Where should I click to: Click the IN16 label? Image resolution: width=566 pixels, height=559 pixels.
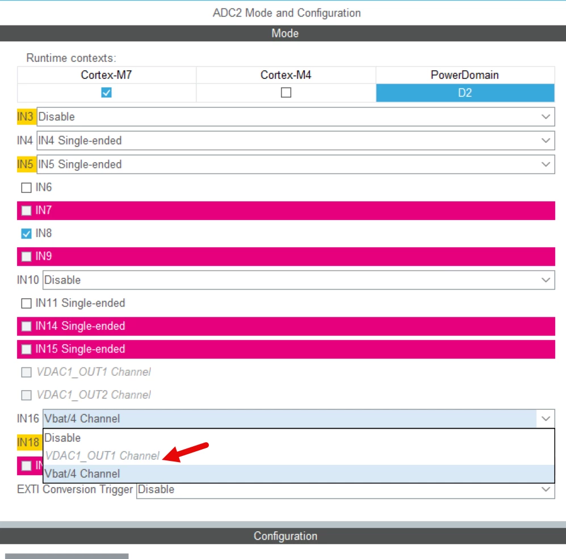coord(28,419)
